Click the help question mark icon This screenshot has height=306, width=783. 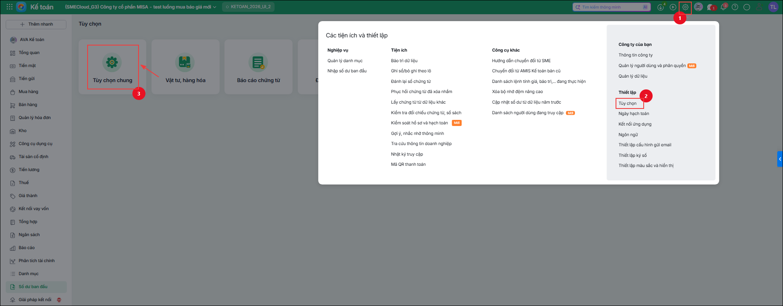[x=735, y=7]
